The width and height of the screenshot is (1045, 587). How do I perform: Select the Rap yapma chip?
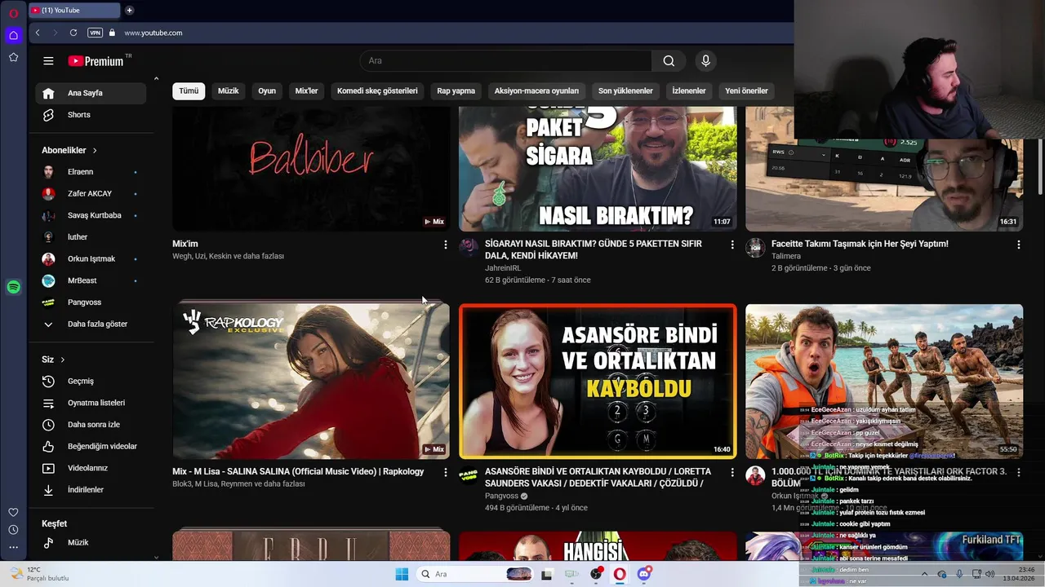(x=456, y=91)
